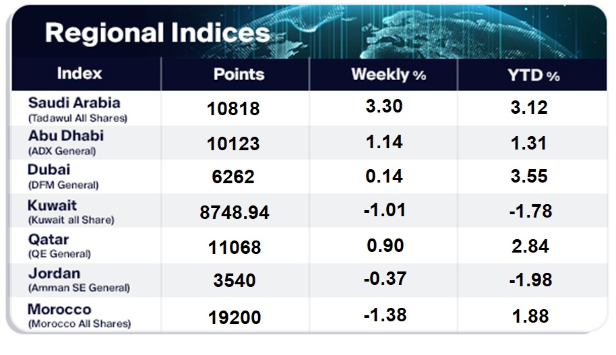The height and width of the screenshot is (355, 616).
Task: Click the Regional Indices title
Action: pos(157,32)
